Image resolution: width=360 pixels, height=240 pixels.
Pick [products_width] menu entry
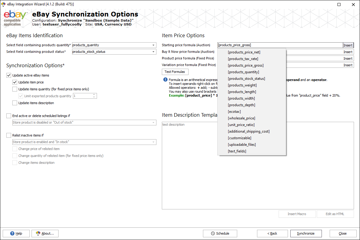(x=252, y=98)
